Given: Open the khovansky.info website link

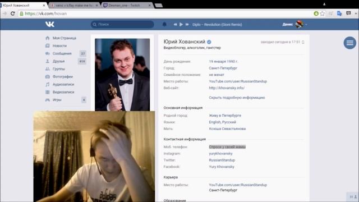Looking at the screenshot, I should click(x=227, y=88).
